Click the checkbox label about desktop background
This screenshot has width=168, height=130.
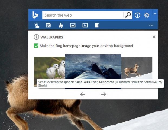pyautogui.click(x=86, y=46)
